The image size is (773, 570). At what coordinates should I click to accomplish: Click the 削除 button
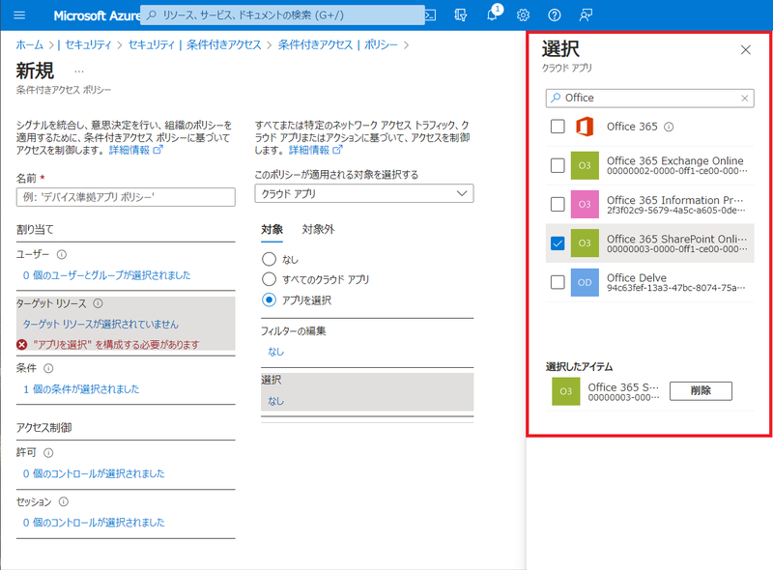tap(701, 391)
